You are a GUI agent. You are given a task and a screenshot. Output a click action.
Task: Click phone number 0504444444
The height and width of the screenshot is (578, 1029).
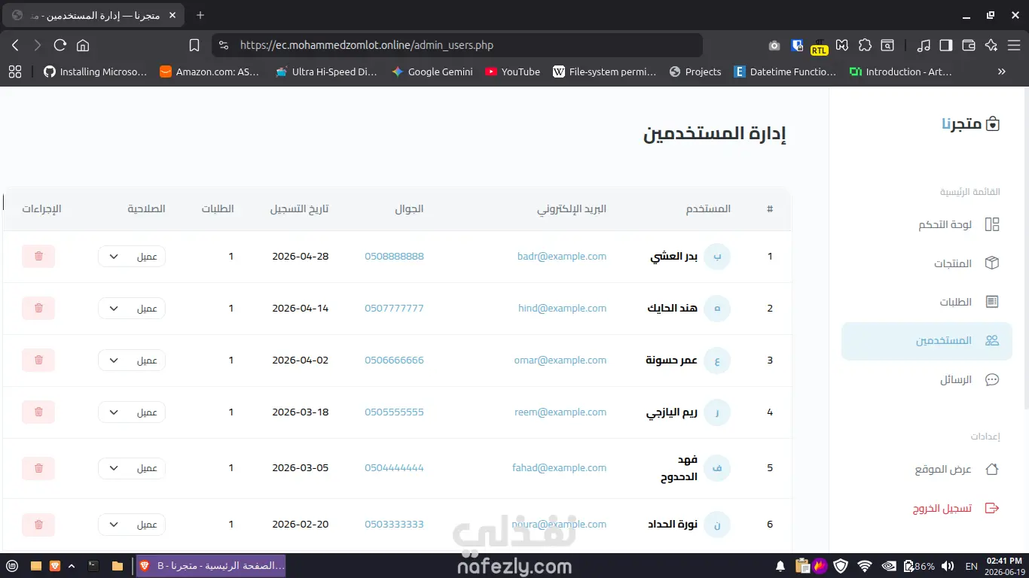tap(394, 468)
